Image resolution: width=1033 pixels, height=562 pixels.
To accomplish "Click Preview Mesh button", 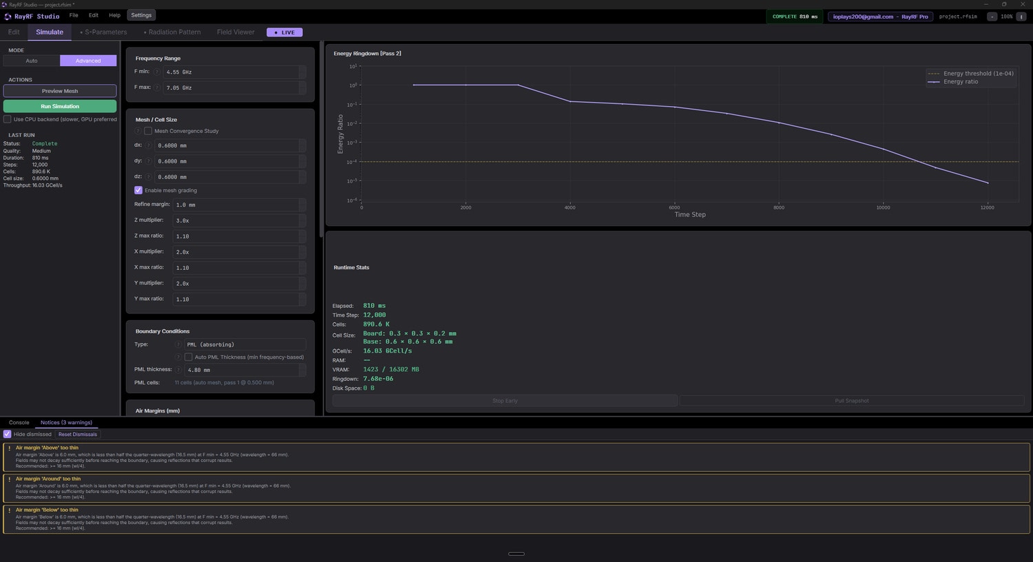I will coord(60,91).
